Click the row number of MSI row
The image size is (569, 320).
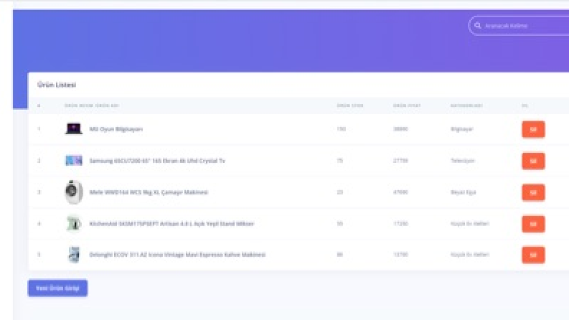tap(39, 129)
